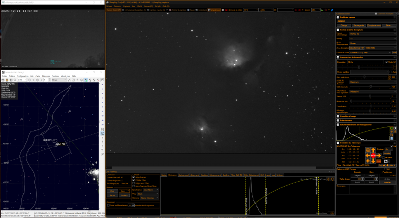Click first toolbar icon in Cartes du Ciel
The width and height of the screenshot is (399, 218).
(3, 80)
